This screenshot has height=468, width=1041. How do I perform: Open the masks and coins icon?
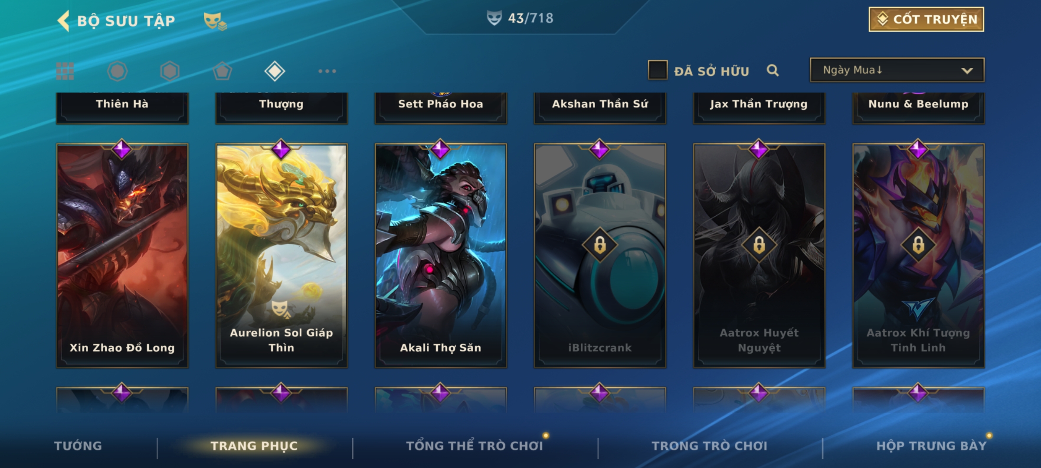point(215,21)
